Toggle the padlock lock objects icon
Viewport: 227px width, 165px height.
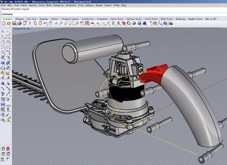pos(119,23)
